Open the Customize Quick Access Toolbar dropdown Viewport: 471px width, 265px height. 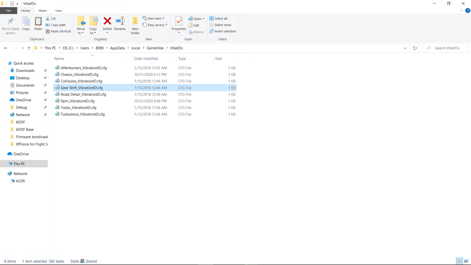coord(17,4)
